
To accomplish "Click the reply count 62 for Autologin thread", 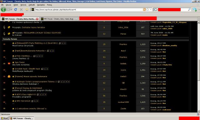I will [x=104, y=83].
